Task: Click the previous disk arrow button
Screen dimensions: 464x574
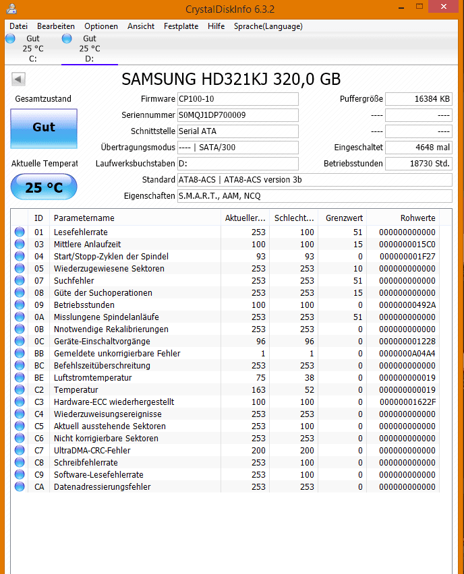Action: (x=18, y=79)
